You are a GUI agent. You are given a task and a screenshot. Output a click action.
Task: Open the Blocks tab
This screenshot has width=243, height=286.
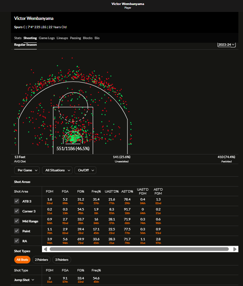[88, 38]
